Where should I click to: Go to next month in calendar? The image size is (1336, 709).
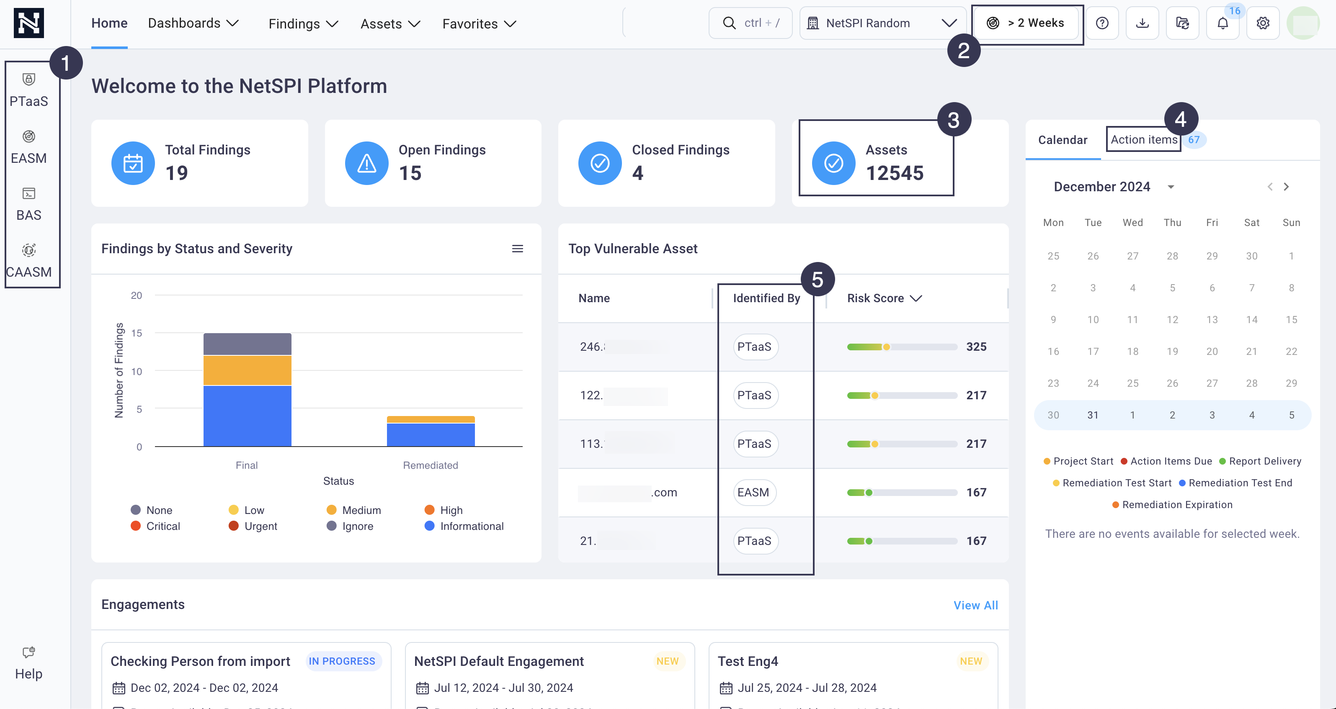[x=1286, y=187]
